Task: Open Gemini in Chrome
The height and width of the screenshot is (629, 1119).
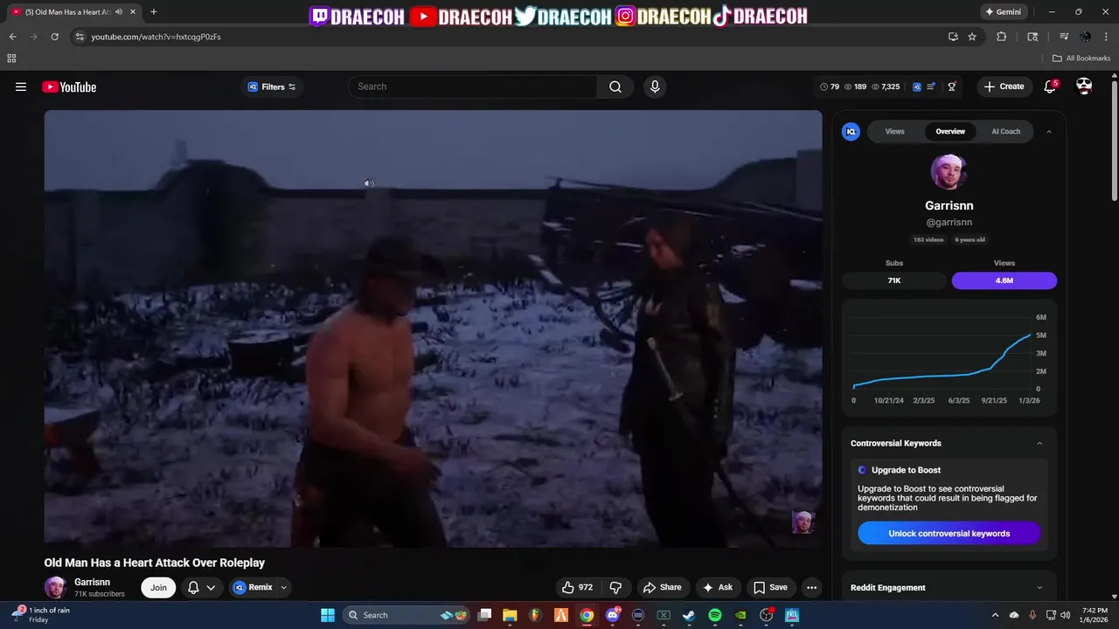Action: (x=1003, y=12)
